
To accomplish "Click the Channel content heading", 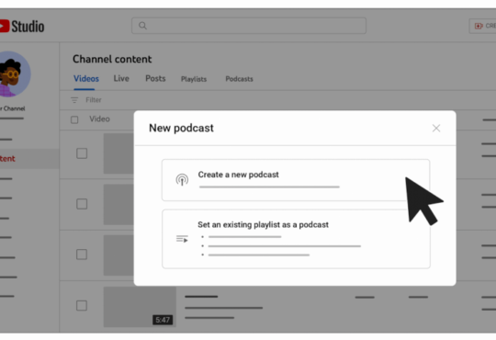I will click(x=112, y=59).
